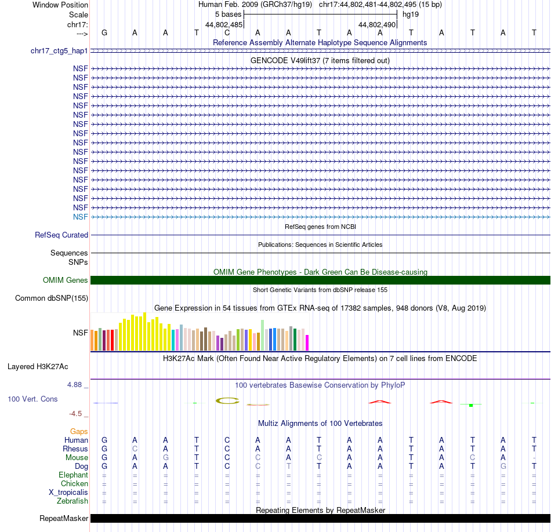Click the '100 Vert. Cons' track label

[32, 399]
